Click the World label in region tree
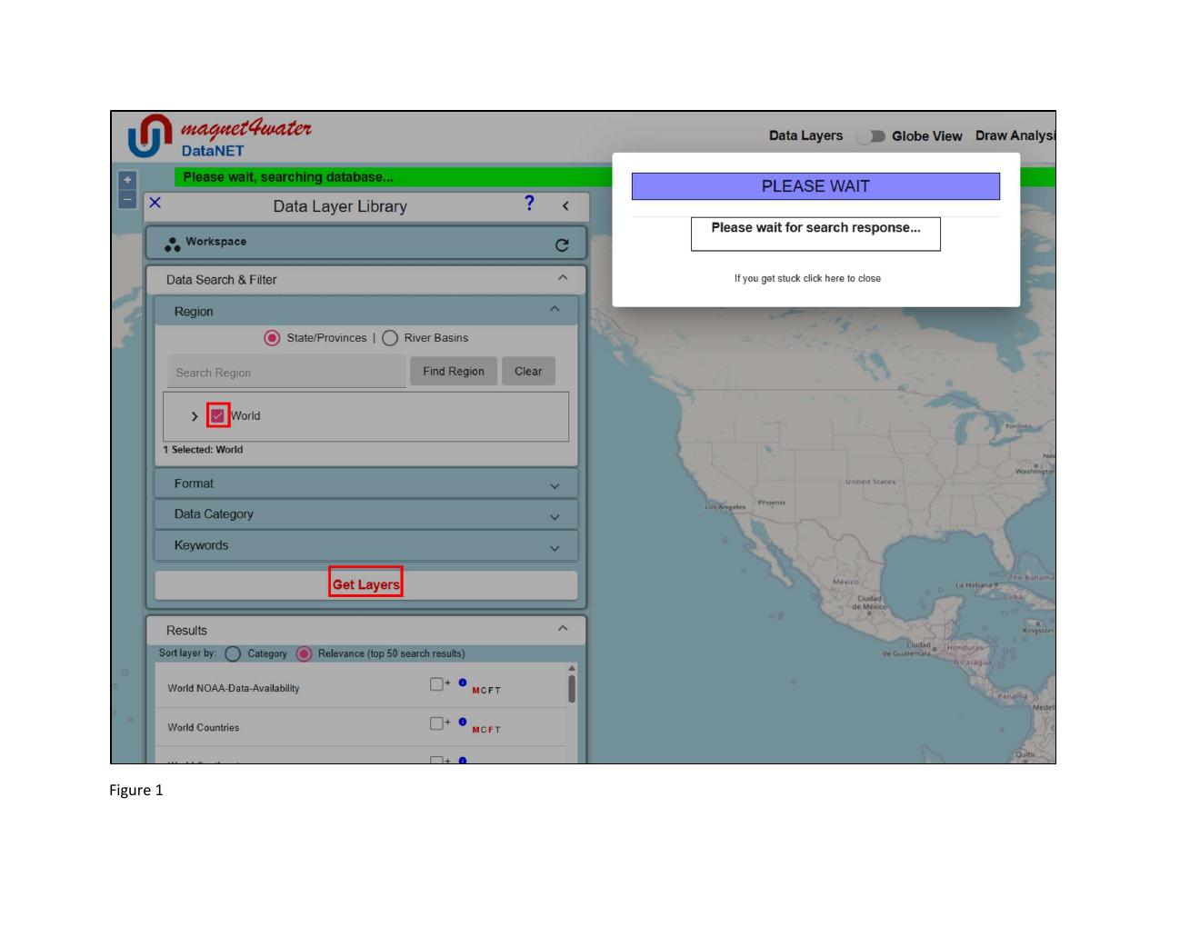 (245, 416)
